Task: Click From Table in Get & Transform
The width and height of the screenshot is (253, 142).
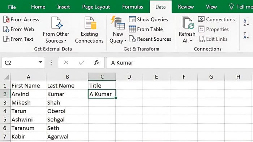Action: pos(146,29)
